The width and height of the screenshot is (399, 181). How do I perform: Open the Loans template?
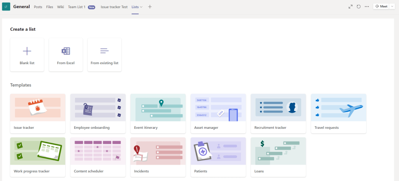coord(278,157)
